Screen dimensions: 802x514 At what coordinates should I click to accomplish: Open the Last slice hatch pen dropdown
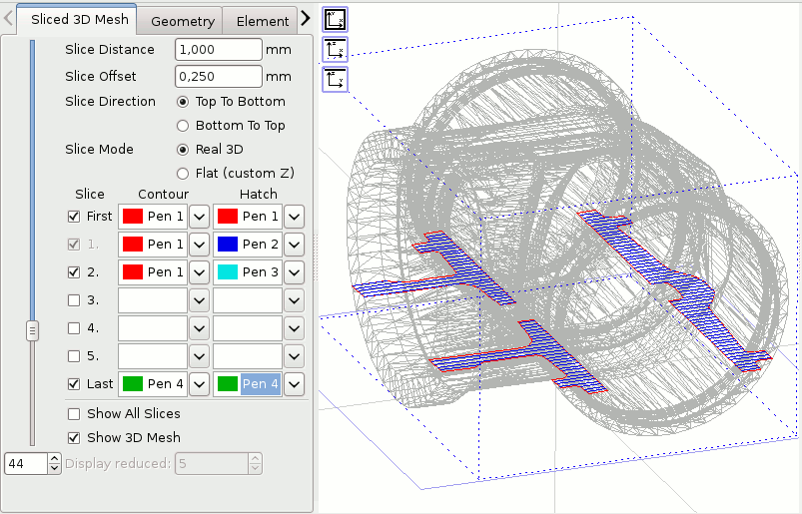pos(294,383)
